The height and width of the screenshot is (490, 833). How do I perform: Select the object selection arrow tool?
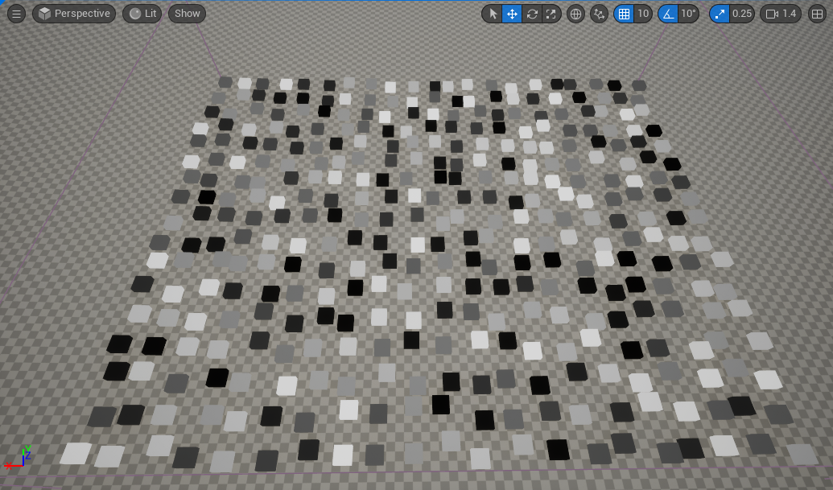coord(493,14)
